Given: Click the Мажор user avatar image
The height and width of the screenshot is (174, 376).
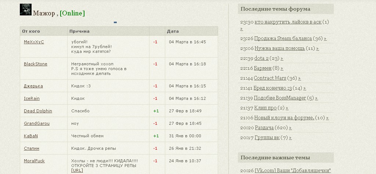Looking at the screenshot, I should click(x=25, y=10).
